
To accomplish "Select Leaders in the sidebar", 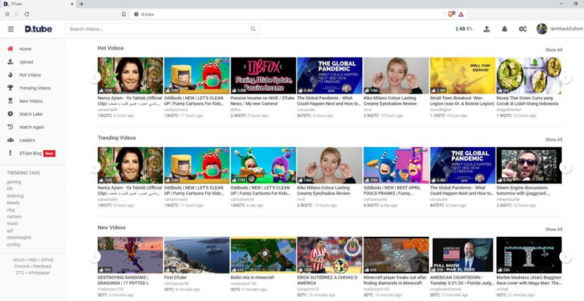I will pos(27,140).
